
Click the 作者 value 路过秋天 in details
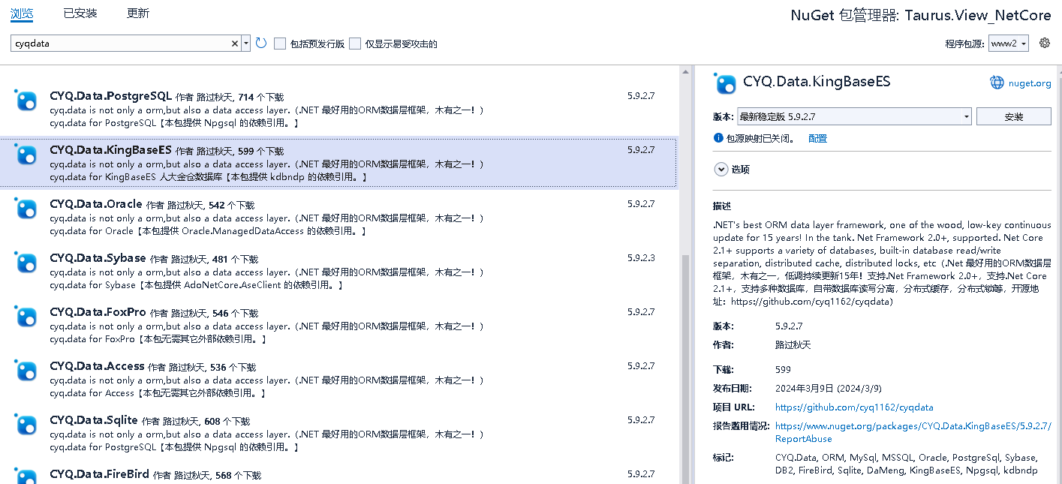point(793,345)
